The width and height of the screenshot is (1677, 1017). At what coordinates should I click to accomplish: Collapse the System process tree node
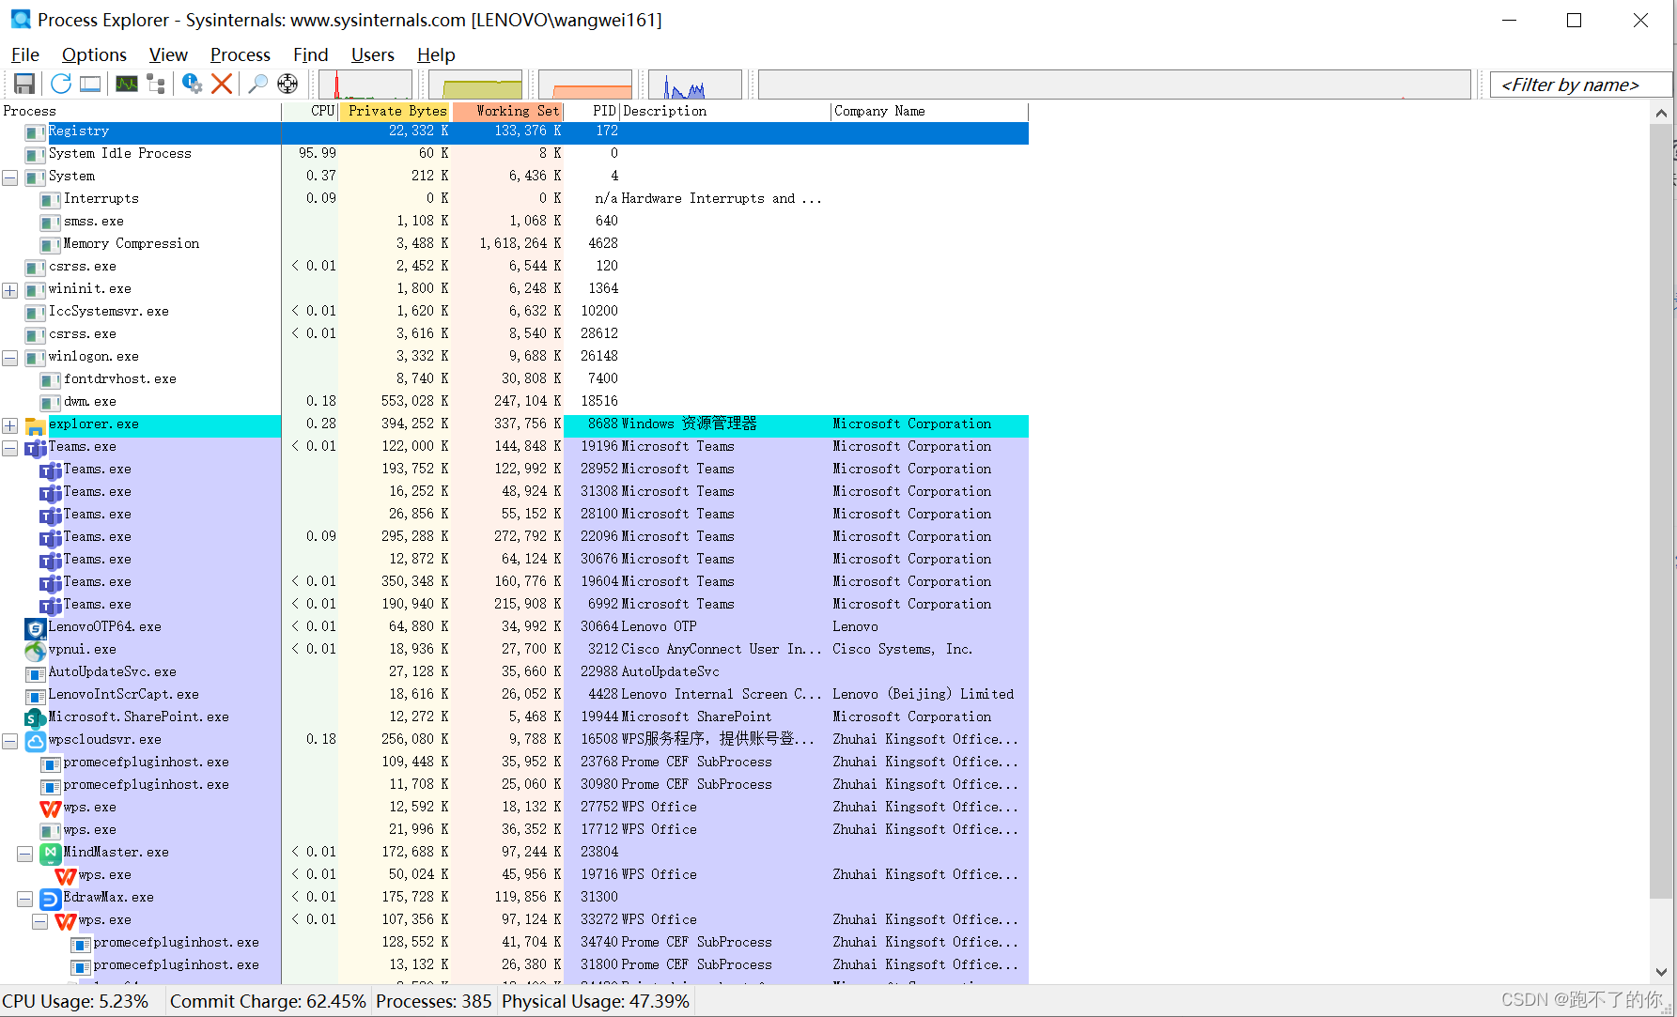click(x=10, y=177)
